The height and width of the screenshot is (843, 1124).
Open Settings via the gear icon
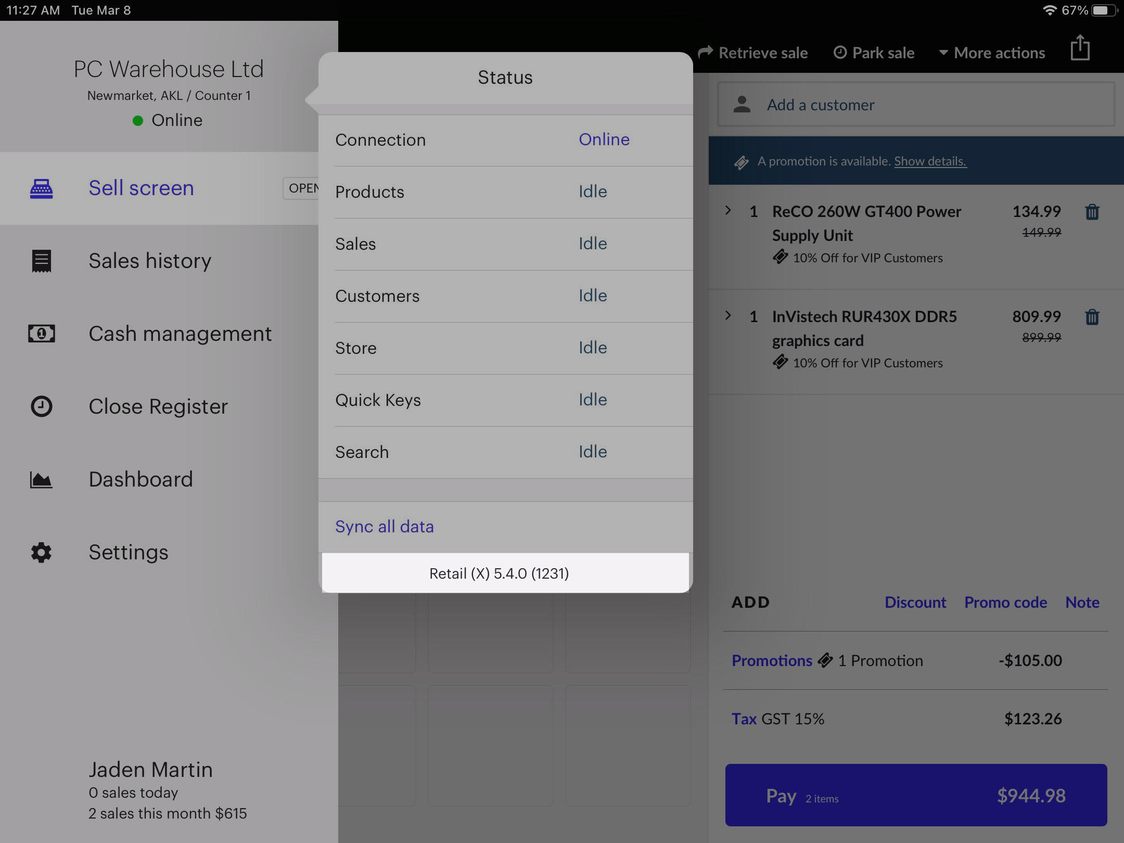[x=41, y=553]
